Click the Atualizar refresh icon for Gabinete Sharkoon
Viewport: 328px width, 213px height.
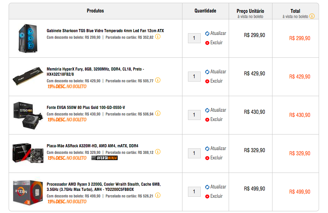[207, 34]
